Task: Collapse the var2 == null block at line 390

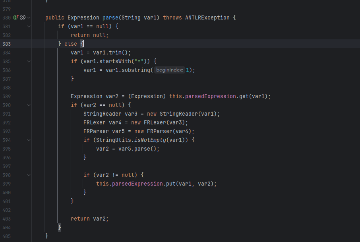Action: pyautogui.click(x=29, y=105)
